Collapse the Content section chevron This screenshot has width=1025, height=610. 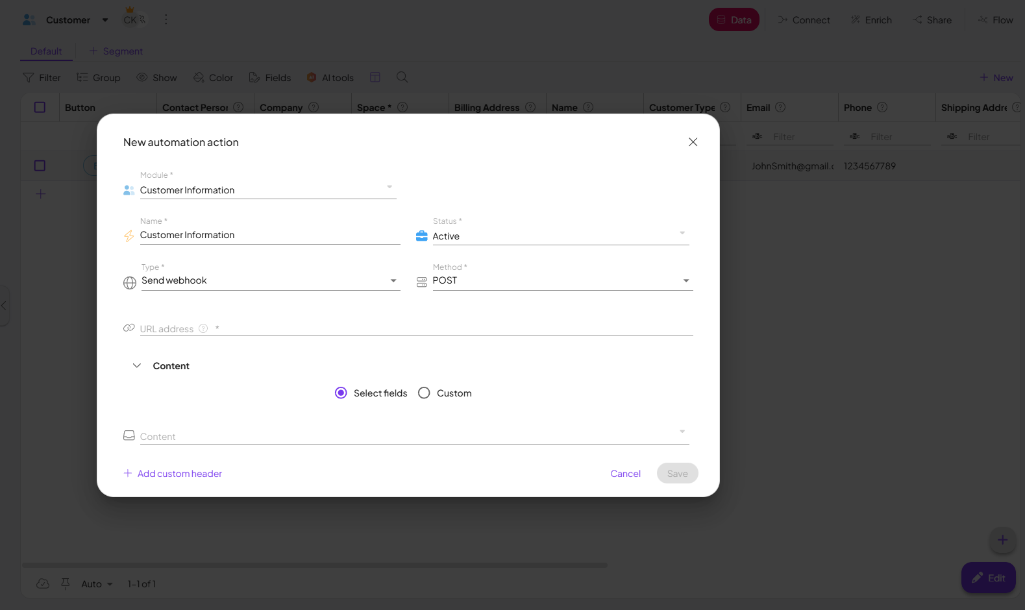pyautogui.click(x=137, y=366)
